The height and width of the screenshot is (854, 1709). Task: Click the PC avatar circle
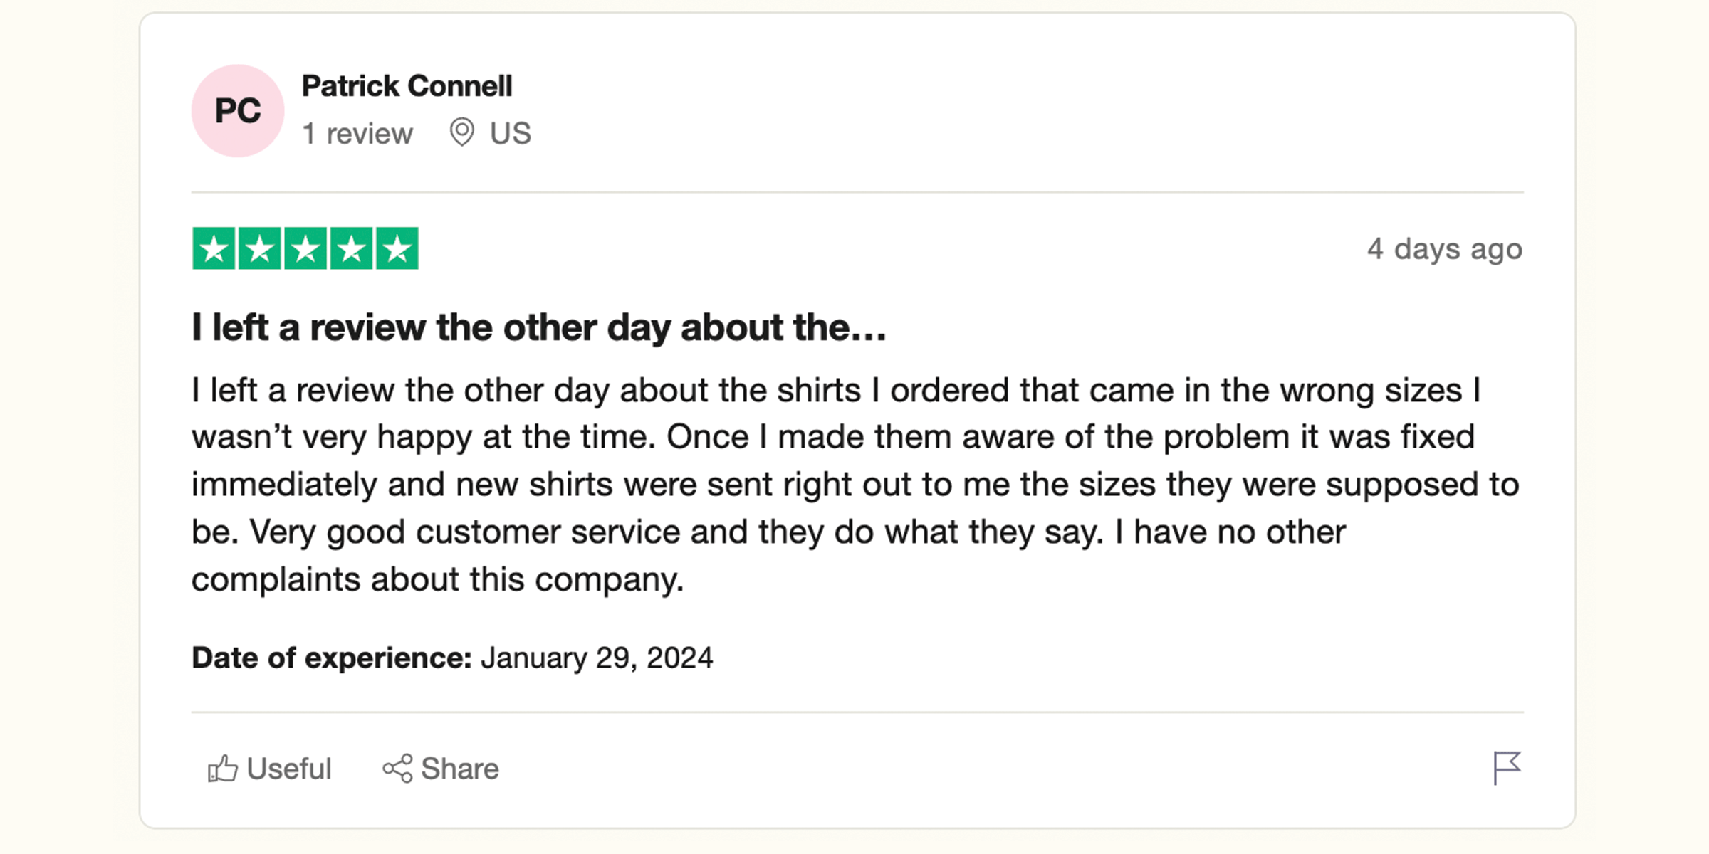click(x=238, y=110)
